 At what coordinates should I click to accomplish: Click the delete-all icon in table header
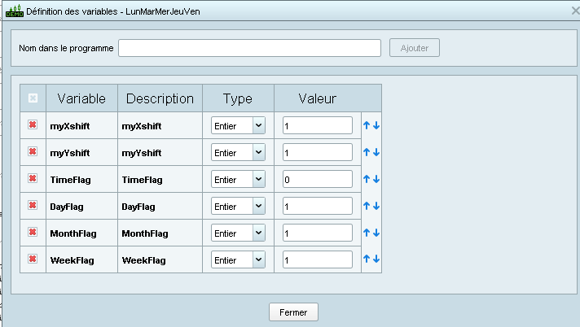[33, 98]
